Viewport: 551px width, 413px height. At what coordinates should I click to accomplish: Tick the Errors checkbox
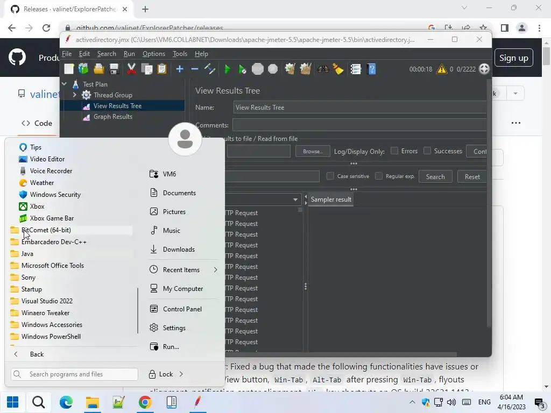tap(394, 151)
